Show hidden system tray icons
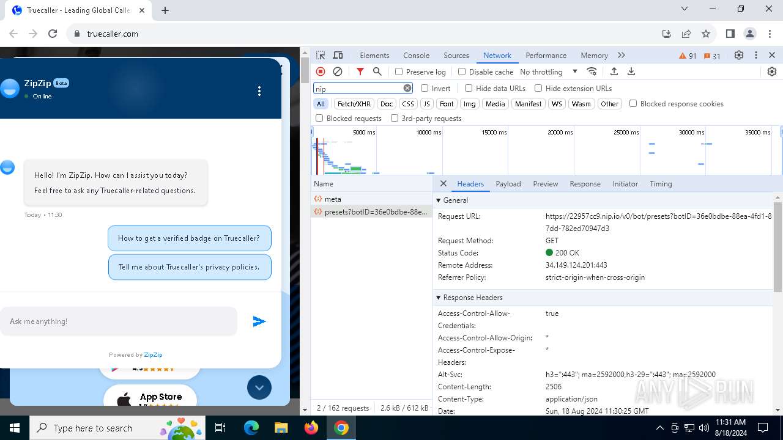This screenshot has width=783, height=440. pos(659,428)
